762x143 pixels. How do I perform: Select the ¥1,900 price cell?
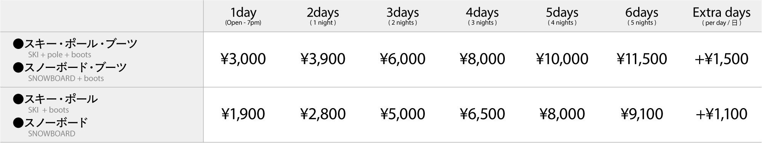tap(243, 114)
